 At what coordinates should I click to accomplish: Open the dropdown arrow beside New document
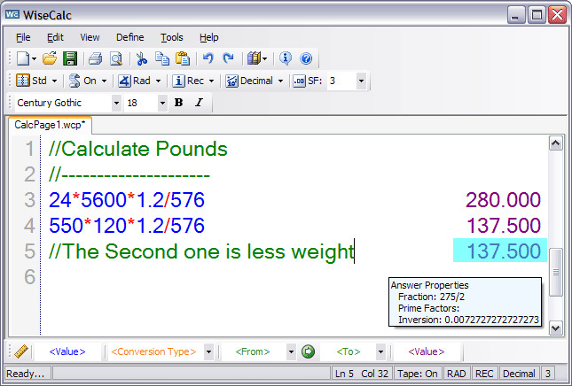click(x=34, y=58)
